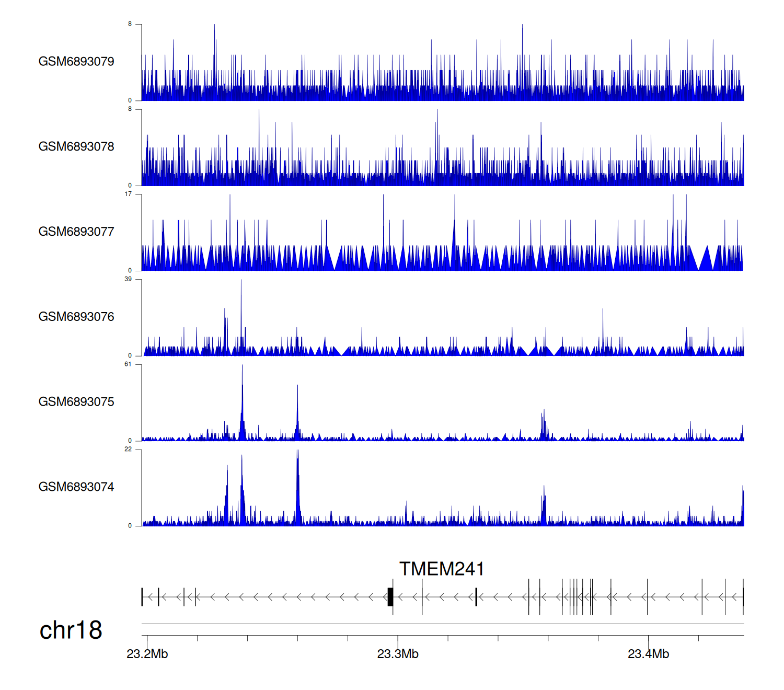Click the y-axis maximum value 61
Screen dimensions: 784x690
pos(128,364)
